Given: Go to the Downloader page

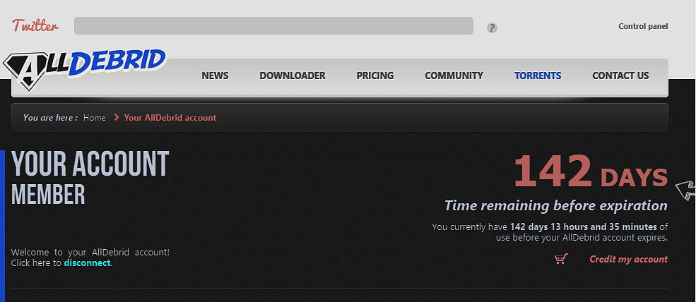Looking at the screenshot, I should (292, 75).
